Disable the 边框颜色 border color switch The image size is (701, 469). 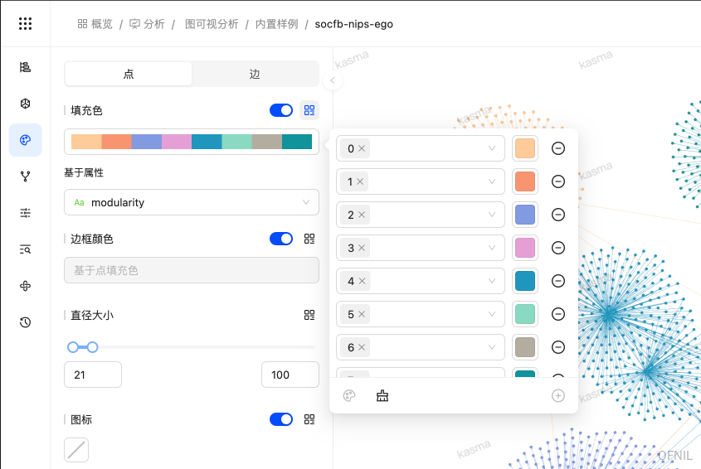tap(281, 239)
